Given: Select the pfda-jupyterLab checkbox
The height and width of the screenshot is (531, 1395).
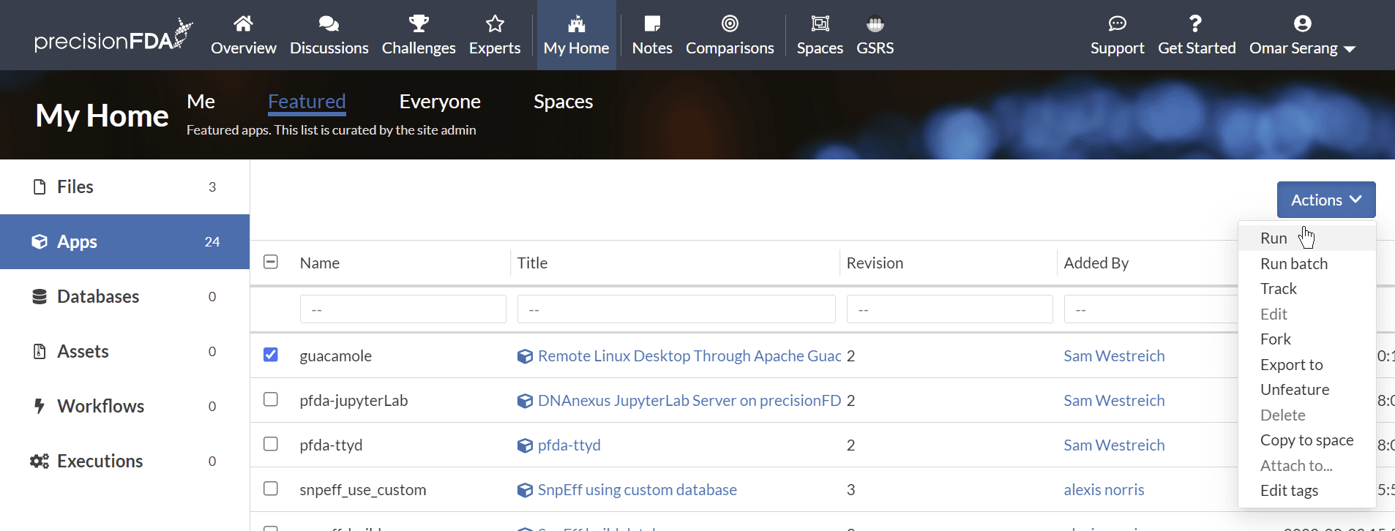Looking at the screenshot, I should point(271,399).
